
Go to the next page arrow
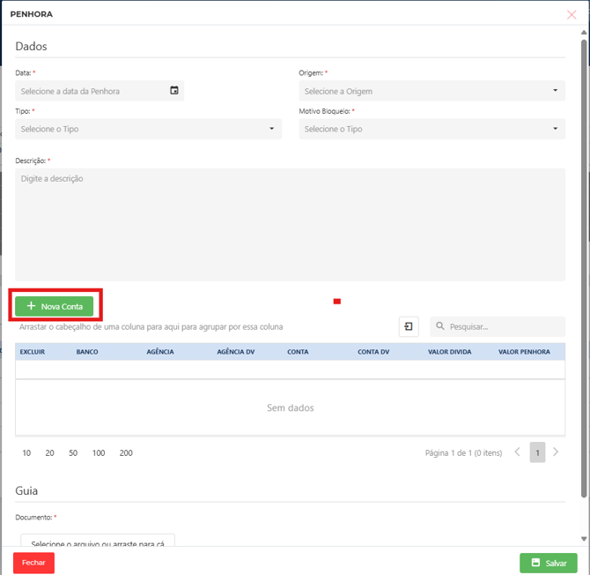(556, 452)
